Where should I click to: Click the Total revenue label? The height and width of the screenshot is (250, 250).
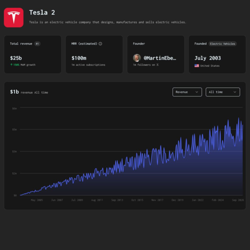click(x=21, y=43)
